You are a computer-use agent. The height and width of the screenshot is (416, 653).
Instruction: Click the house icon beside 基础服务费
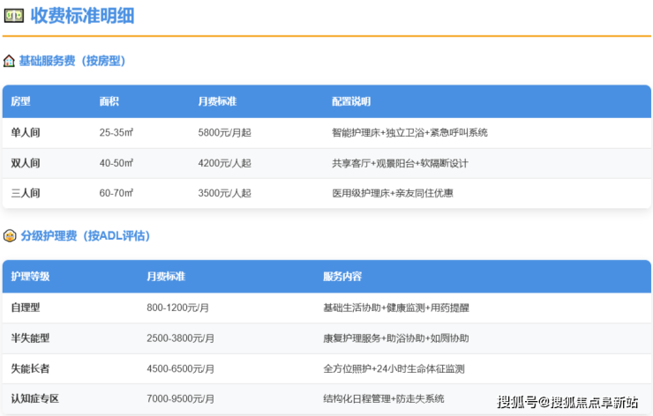click(x=9, y=62)
